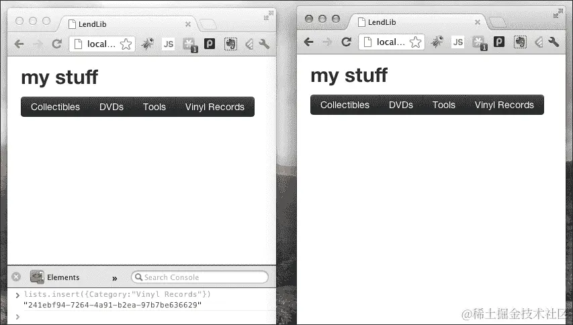The width and height of the screenshot is (573, 325).
Task: Go forward in the right browser window
Action: (327, 42)
